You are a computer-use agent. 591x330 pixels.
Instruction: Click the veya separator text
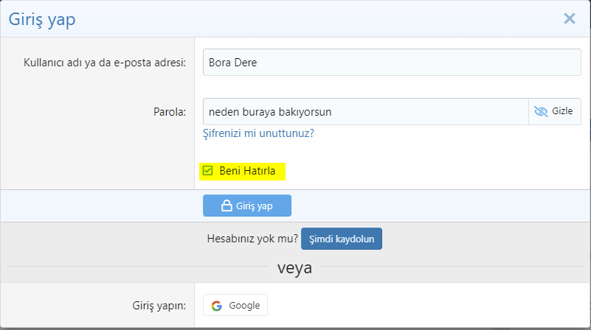click(294, 268)
